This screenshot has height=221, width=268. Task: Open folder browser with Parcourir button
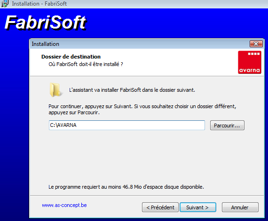coord(227,125)
